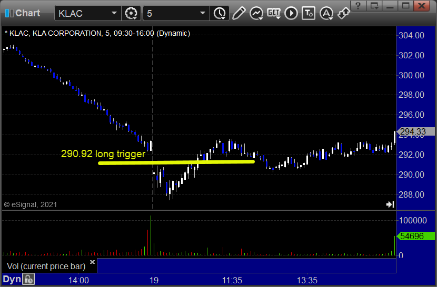Click the 11:35 time axis label
The width and height of the screenshot is (437, 287).
(x=232, y=280)
